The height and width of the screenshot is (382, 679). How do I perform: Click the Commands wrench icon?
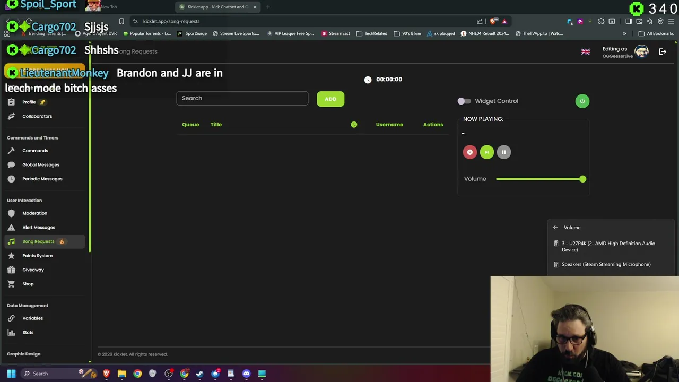tap(11, 151)
